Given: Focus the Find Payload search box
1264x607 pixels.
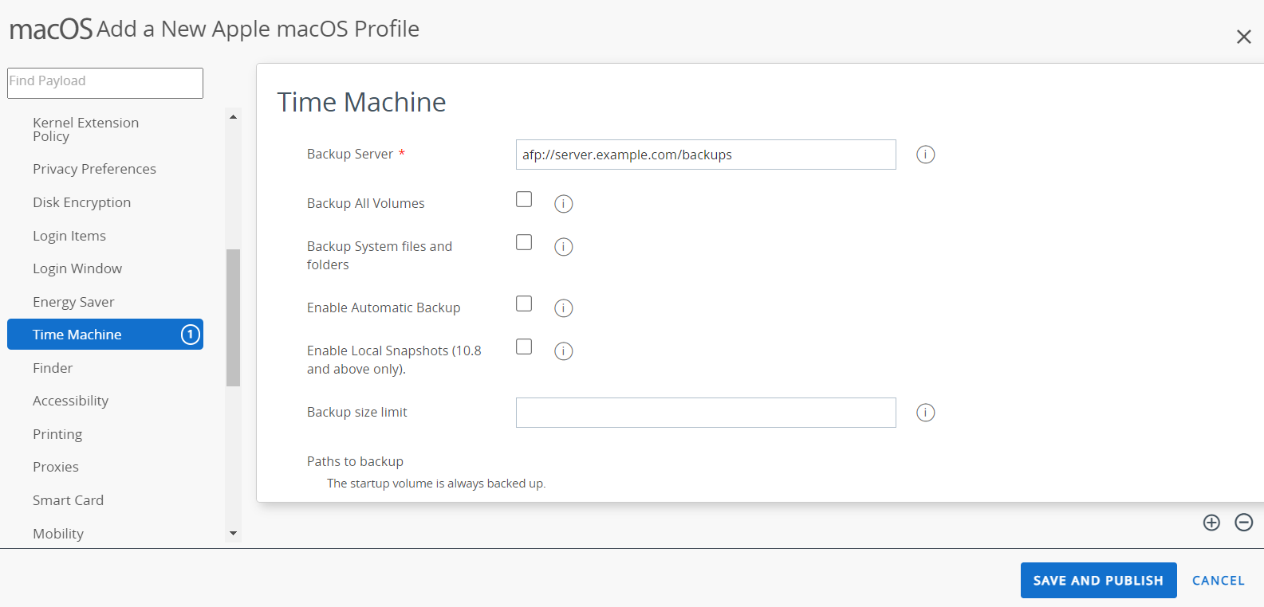Looking at the screenshot, I should click(105, 83).
